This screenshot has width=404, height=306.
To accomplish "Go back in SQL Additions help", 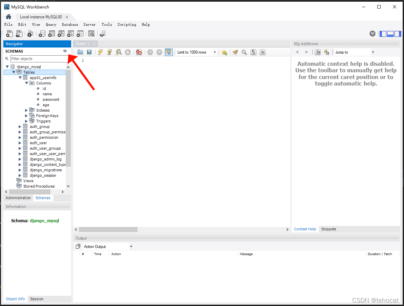I will tap(297, 52).
